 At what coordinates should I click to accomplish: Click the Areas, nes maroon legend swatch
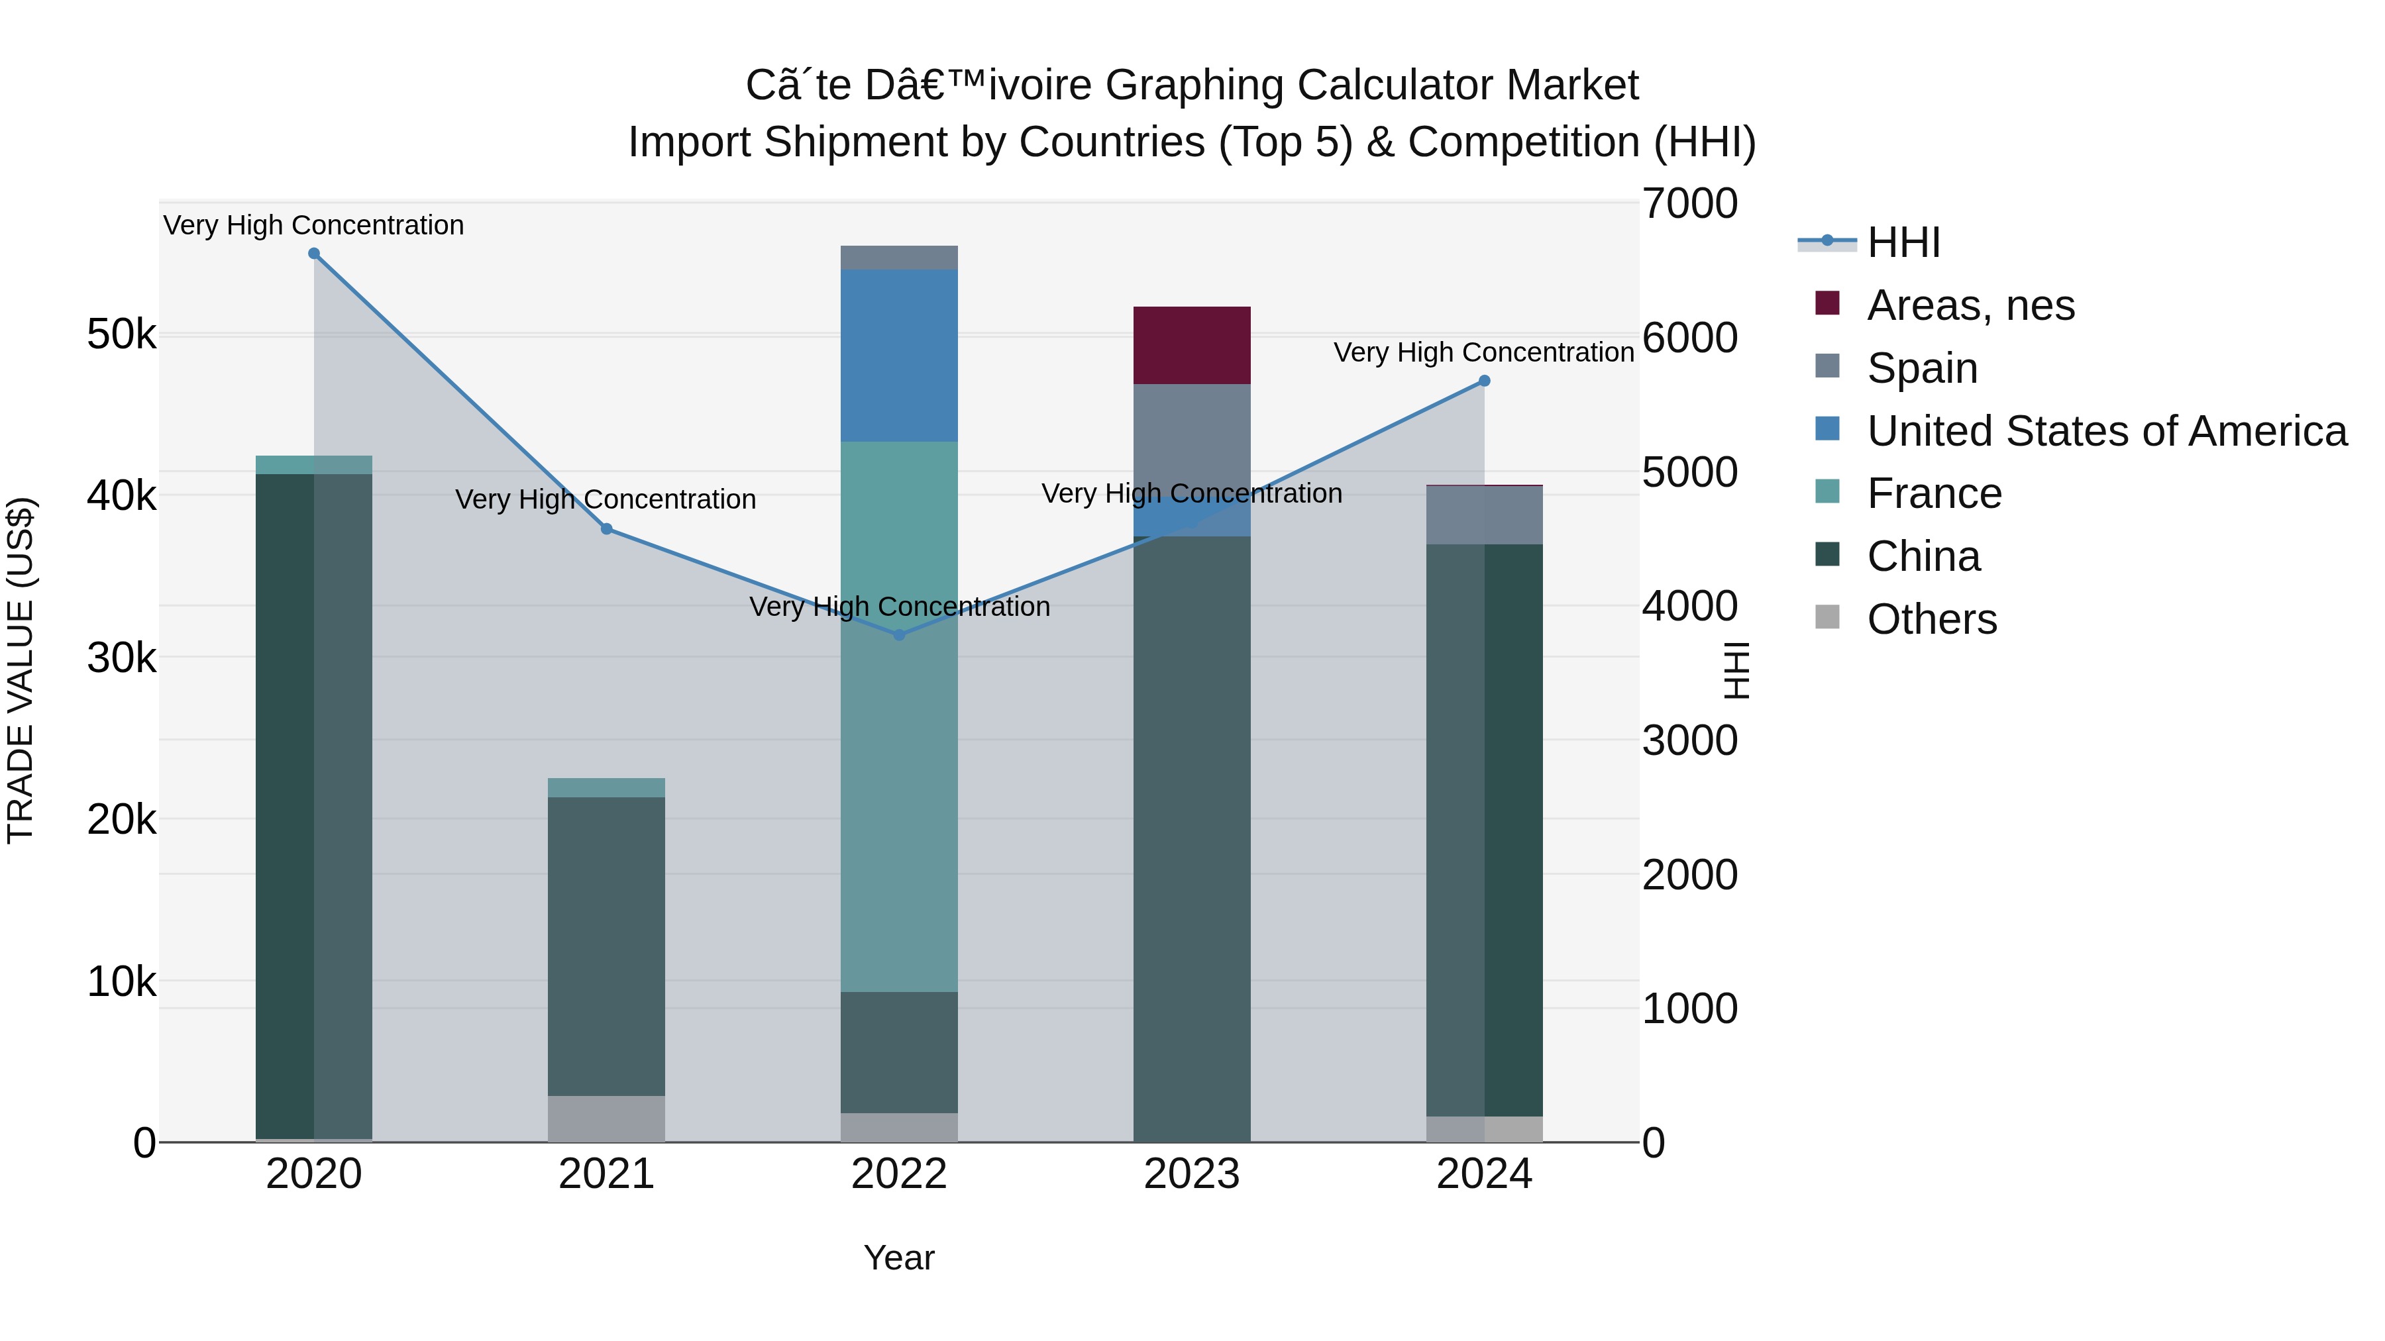point(1828,303)
